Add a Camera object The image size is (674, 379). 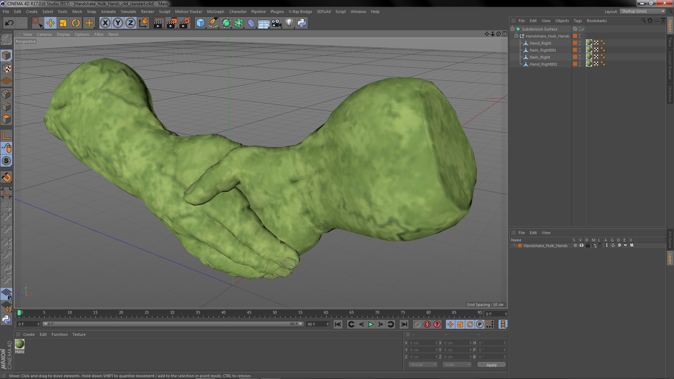277,23
